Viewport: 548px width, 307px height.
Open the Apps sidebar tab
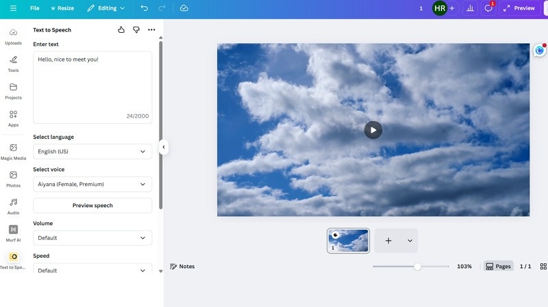[x=13, y=118]
